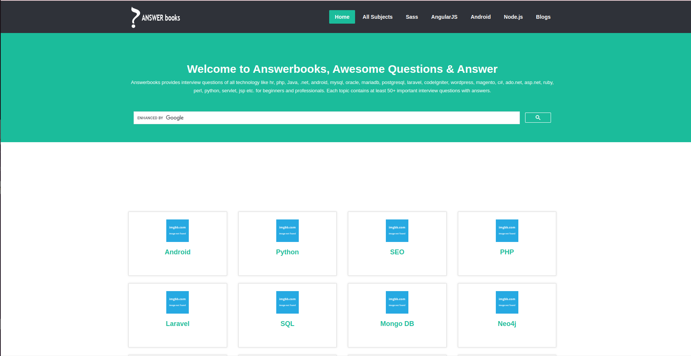Viewport: 691px width, 356px height.
Task: Open the Mongo DB card title link
Action: click(x=397, y=323)
